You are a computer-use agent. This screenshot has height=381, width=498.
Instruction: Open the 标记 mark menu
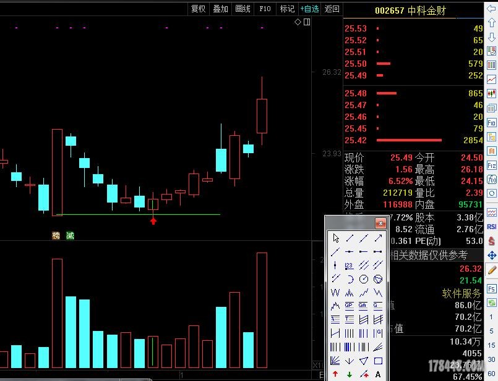(287, 9)
